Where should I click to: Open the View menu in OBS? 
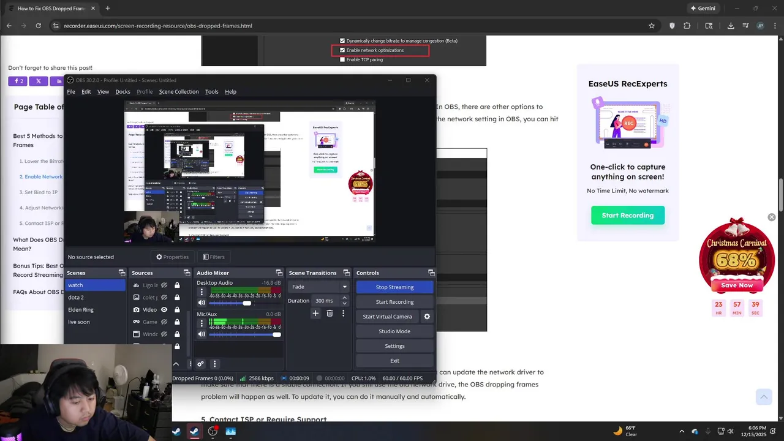[103, 91]
